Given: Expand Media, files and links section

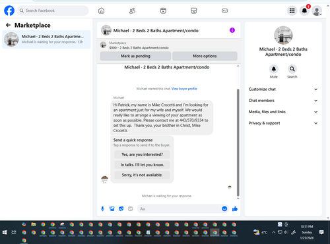Looking at the screenshot, I should click(x=283, y=112).
